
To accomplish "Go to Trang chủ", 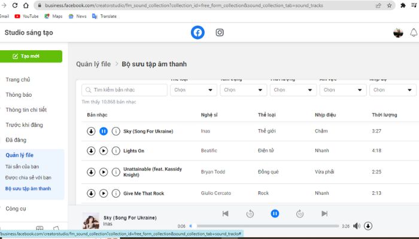I will [x=18, y=79].
